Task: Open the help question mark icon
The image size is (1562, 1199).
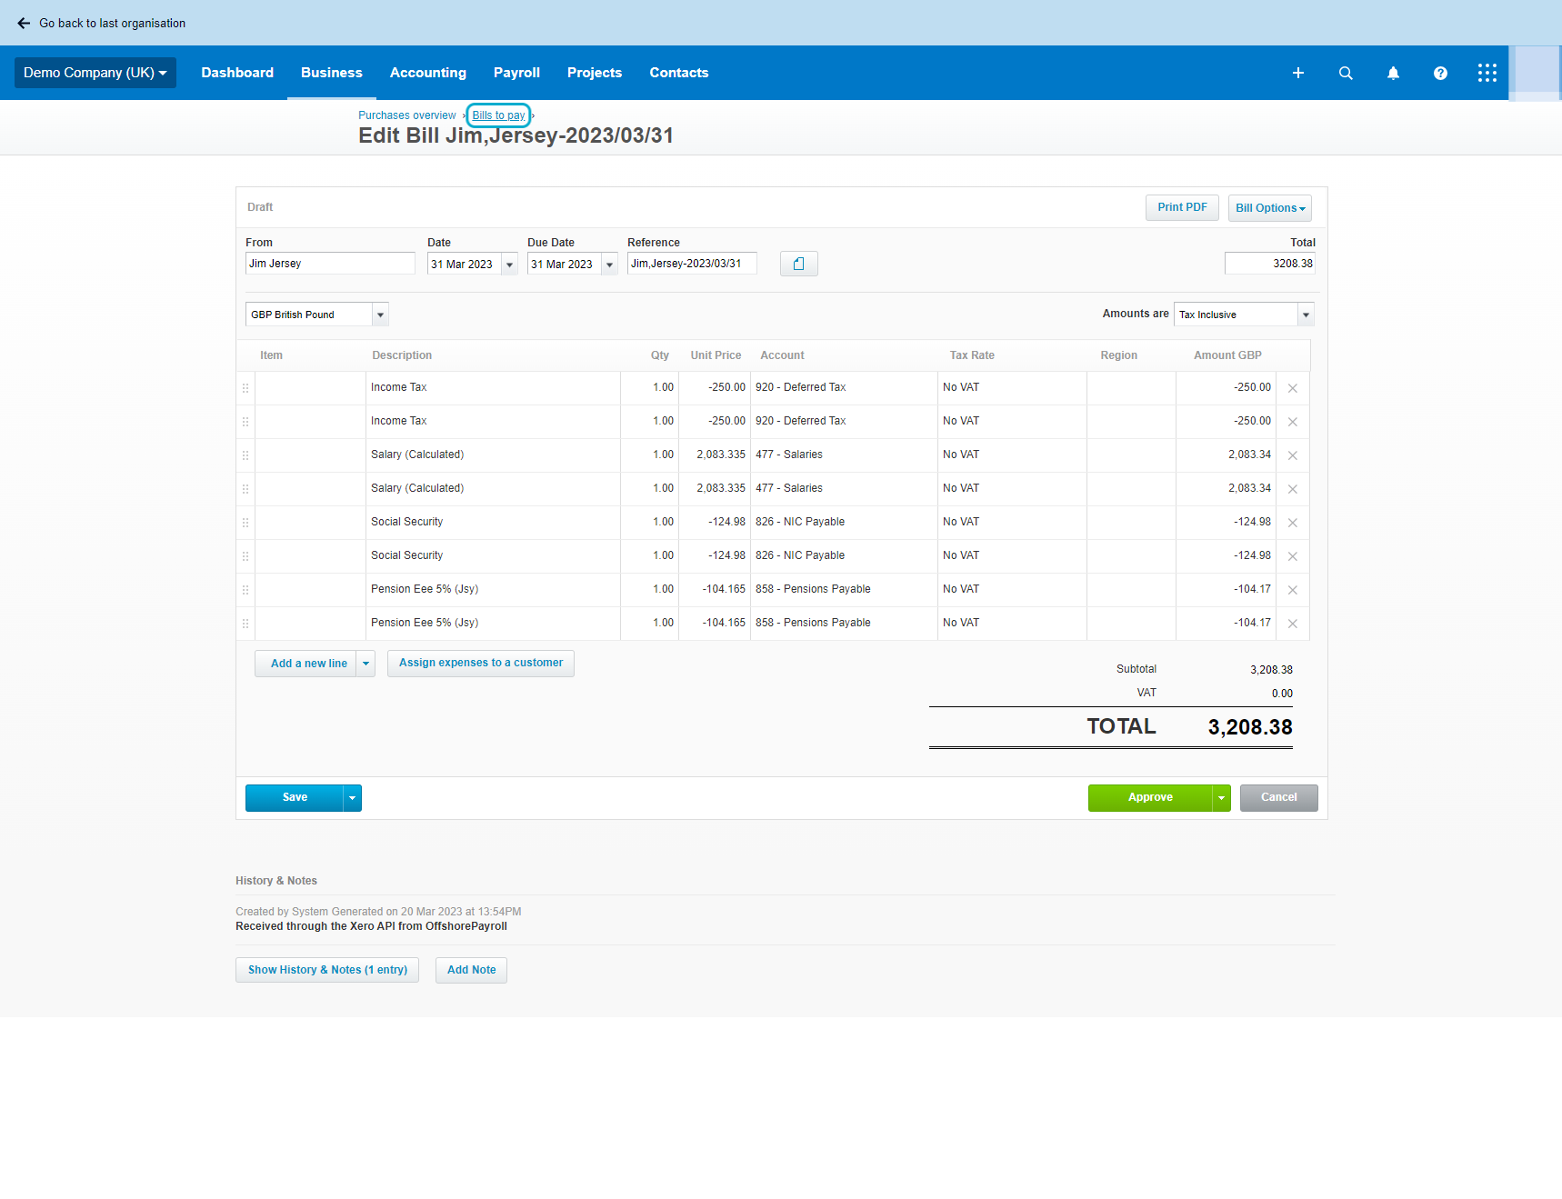Action: point(1440,73)
